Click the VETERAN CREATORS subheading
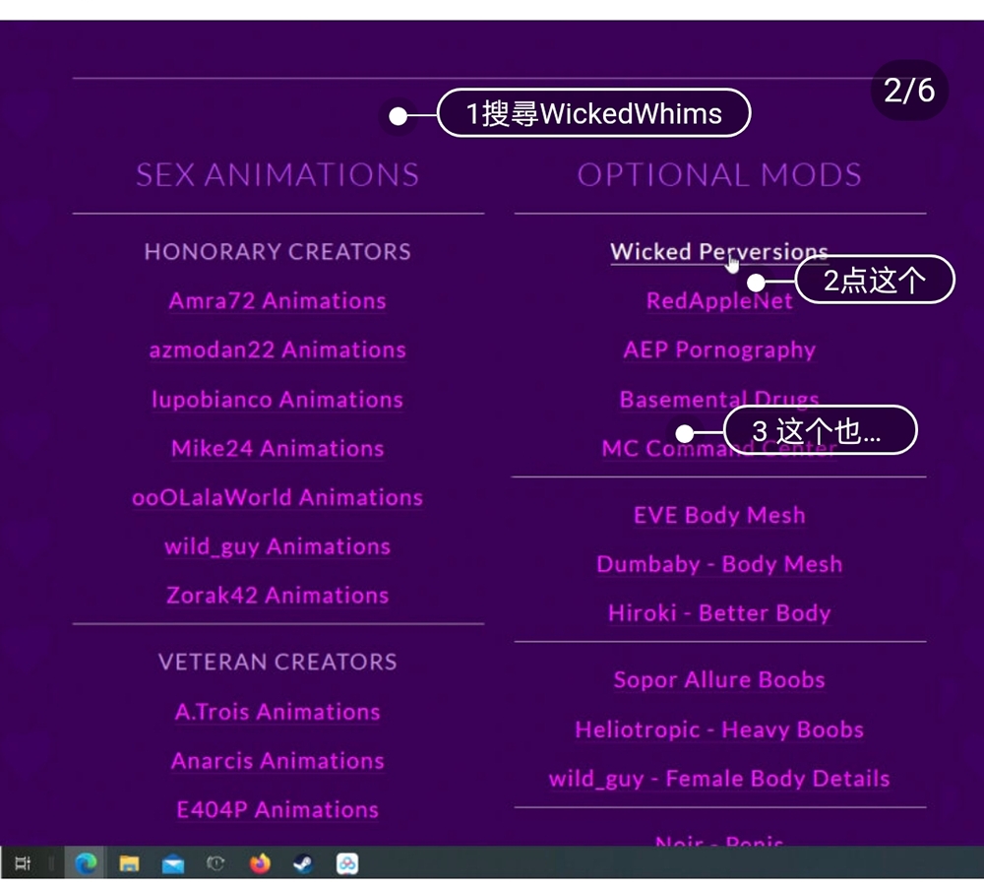This screenshot has width=984, height=887. [277, 663]
